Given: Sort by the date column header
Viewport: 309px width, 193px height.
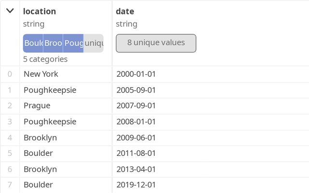Looking at the screenshot, I should (125, 11).
